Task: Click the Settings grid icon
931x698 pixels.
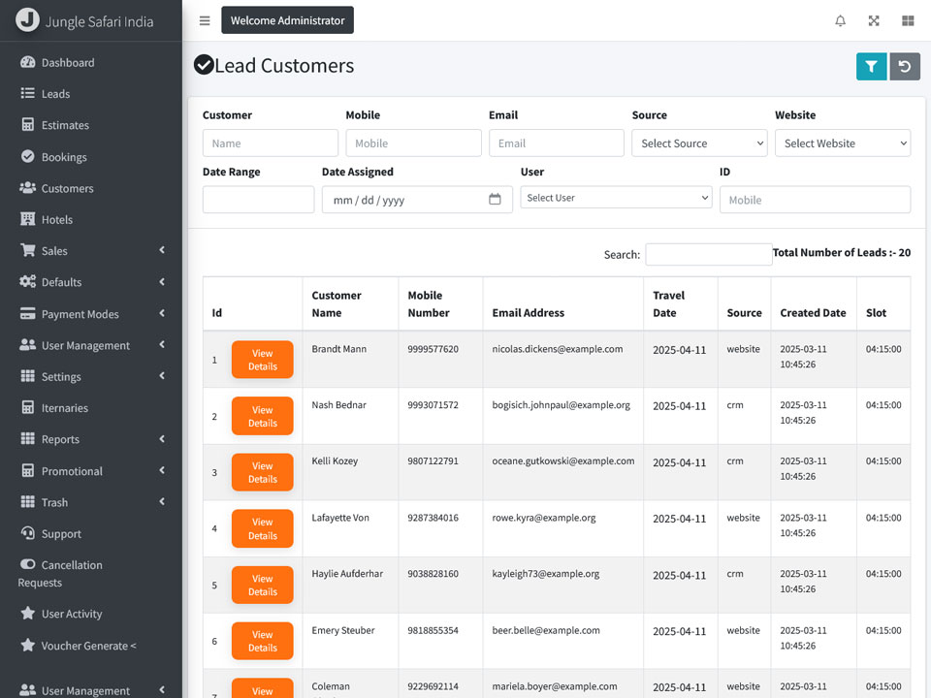Action: click(x=27, y=376)
